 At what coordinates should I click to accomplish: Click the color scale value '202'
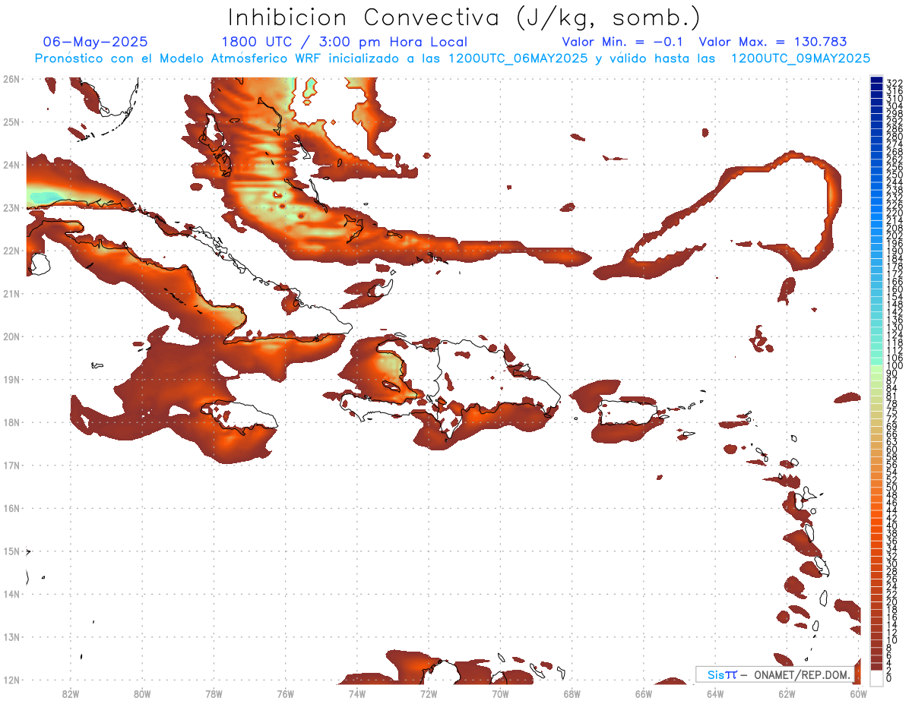[x=895, y=235]
